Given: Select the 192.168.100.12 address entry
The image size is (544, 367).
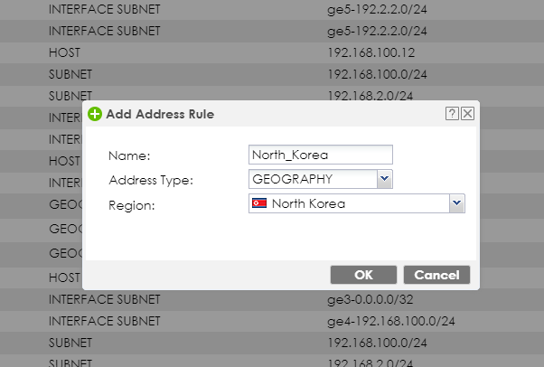Looking at the screenshot, I should pyautogui.click(x=371, y=52).
